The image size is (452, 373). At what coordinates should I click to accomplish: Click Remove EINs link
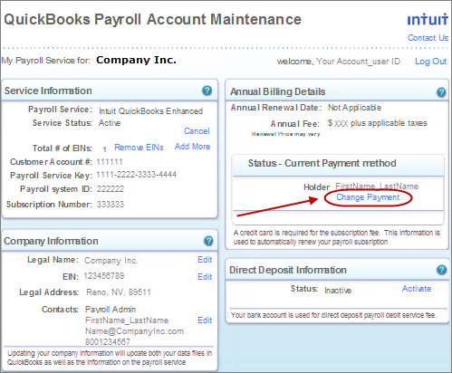click(x=139, y=148)
